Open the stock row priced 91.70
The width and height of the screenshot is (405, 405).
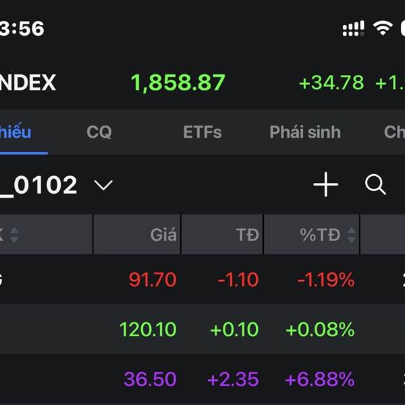tap(153, 279)
